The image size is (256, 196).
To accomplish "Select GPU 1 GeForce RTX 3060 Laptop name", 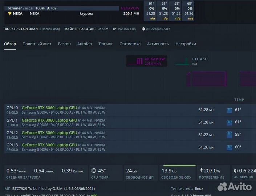I will click(x=49, y=120).
